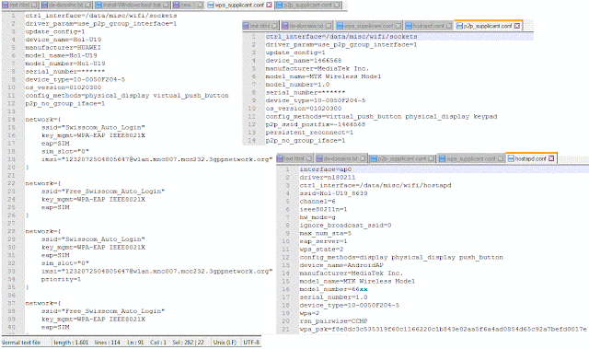Close wpa_supplicant.conf tab in middle window
The image size is (589, 349).
[x=398, y=26]
